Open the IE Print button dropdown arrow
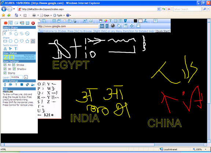The width and height of the screenshot is (211, 153). point(38,15)
